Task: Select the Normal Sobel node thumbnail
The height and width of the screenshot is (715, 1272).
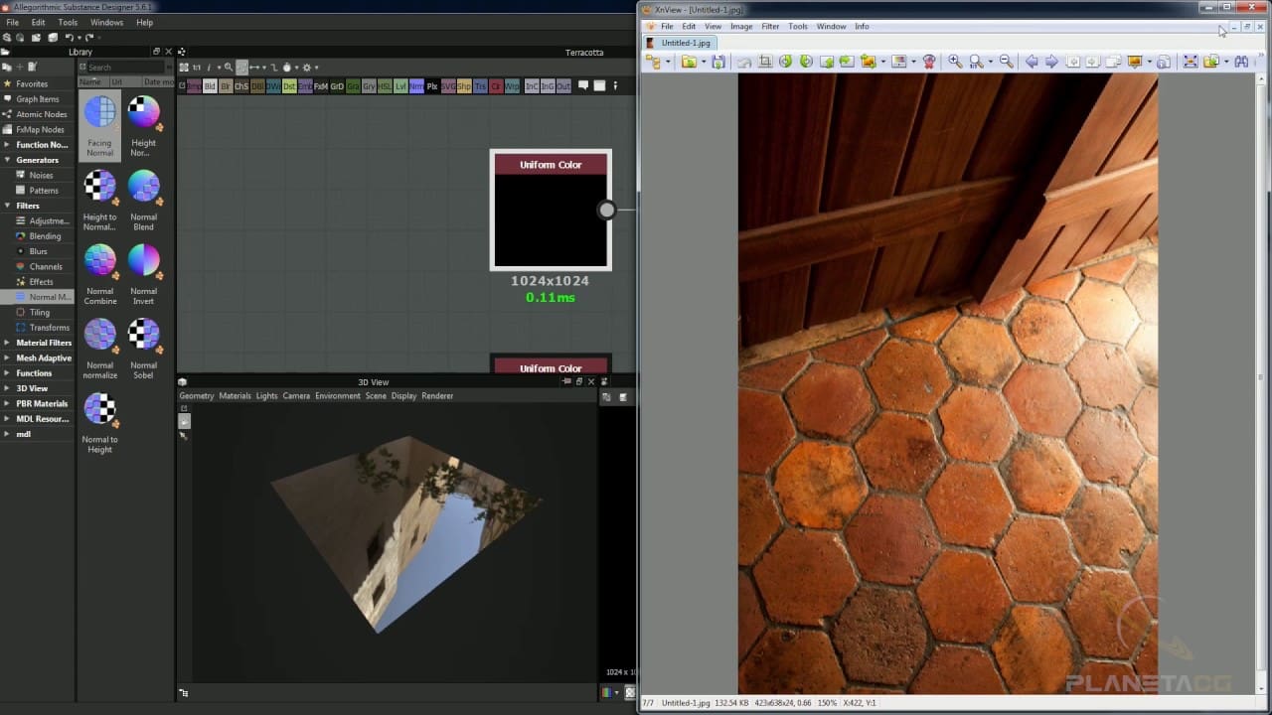Action: (144, 335)
